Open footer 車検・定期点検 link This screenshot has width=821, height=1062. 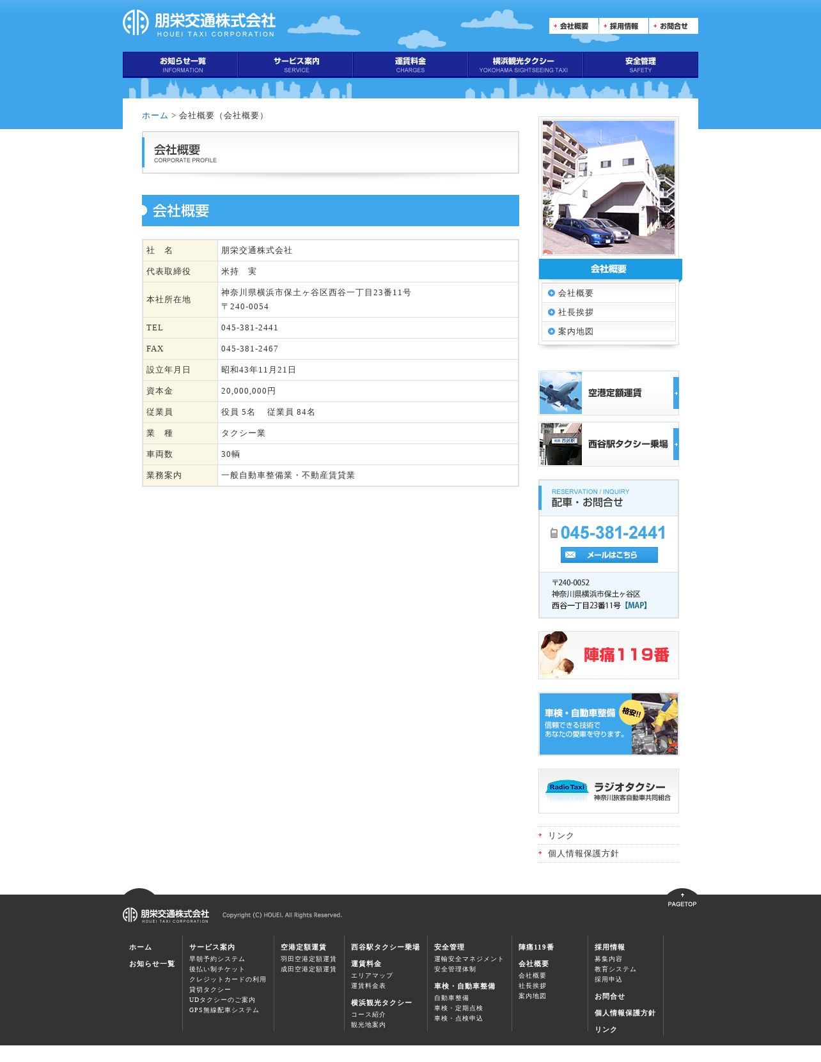coord(458,1008)
